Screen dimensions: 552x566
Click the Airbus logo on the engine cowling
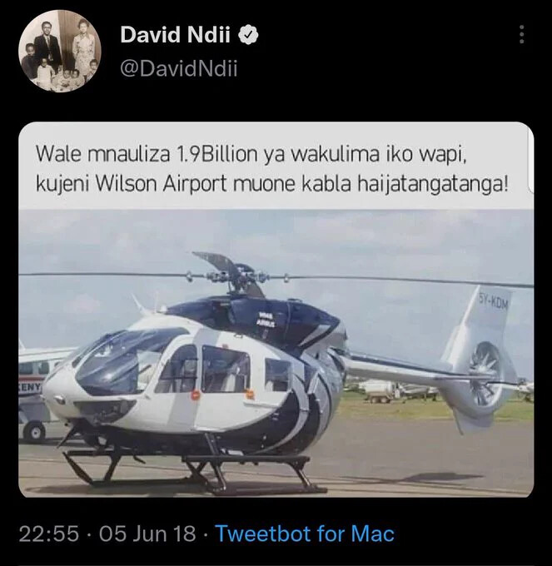[266, 320]
